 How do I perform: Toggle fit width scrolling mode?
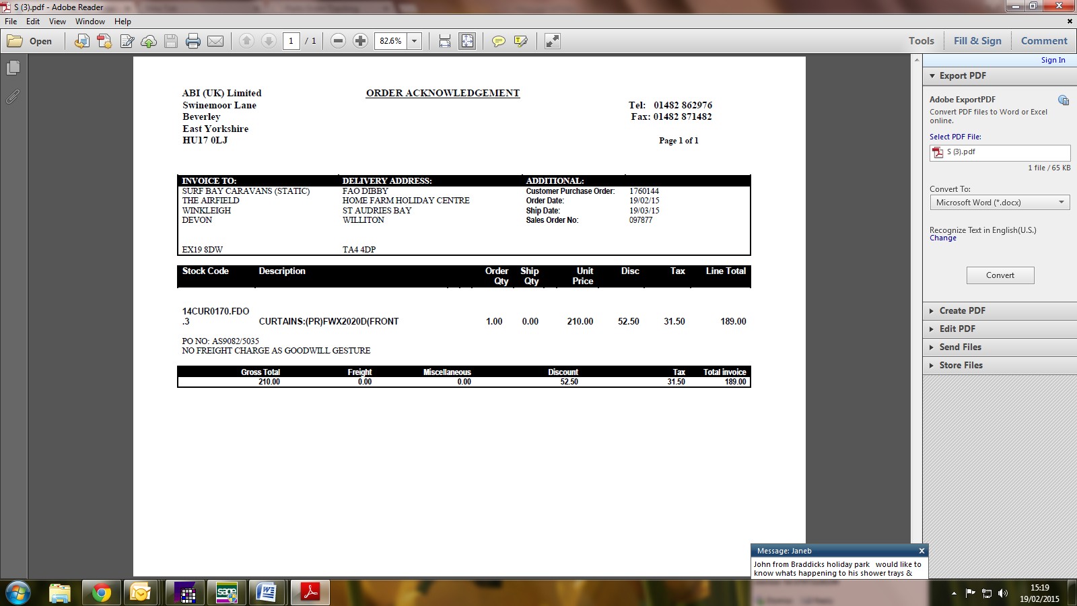pyautogui.click(x=444, y=41)
